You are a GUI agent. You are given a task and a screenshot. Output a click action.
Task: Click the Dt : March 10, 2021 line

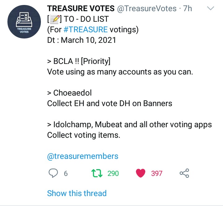pyautogui.click(x=81, y=40)
